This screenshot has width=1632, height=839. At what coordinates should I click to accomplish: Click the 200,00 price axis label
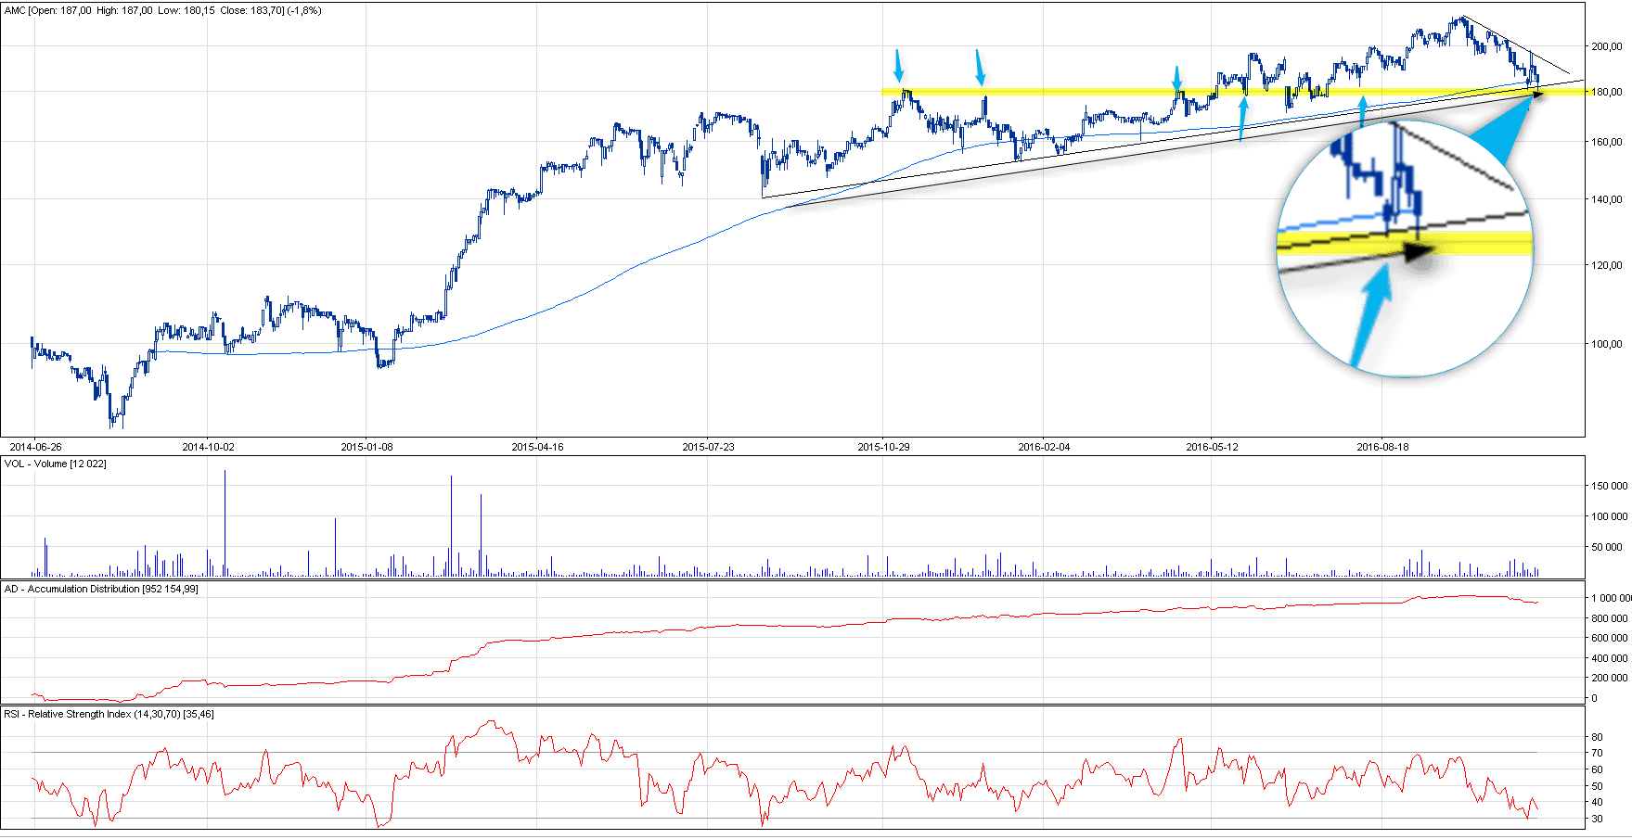(x=1607, y=46)
